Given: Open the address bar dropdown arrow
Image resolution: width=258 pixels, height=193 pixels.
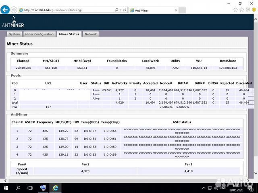Looking at the screenshot, I should click(x=121, y=10).
